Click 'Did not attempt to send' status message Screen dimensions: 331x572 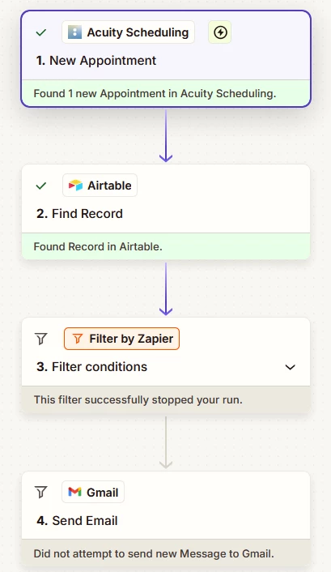point(154,553)
